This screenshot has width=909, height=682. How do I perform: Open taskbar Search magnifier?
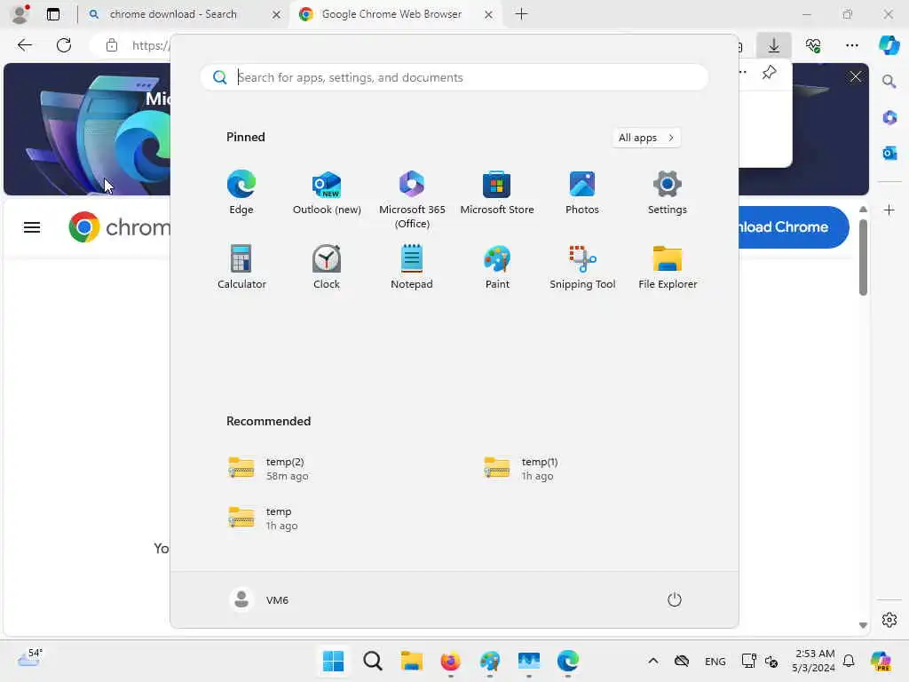373,661
